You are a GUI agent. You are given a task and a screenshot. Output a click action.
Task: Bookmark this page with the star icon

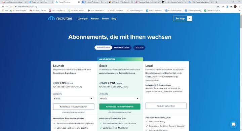coord(218,6)
